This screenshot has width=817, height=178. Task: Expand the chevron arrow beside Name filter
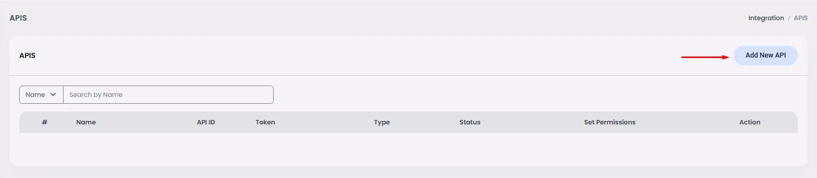[x=53, y=94]
